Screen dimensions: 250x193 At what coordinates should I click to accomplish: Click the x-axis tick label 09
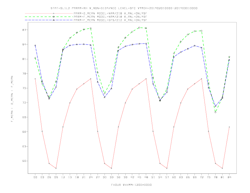pyautogui.click(x=56, y=177)
